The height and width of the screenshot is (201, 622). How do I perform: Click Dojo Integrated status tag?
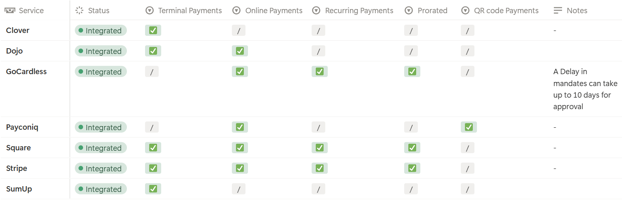(x=101, y=51)
